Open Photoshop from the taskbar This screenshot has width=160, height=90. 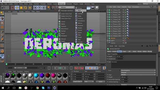pyautogui.click(x=49, y=88)
